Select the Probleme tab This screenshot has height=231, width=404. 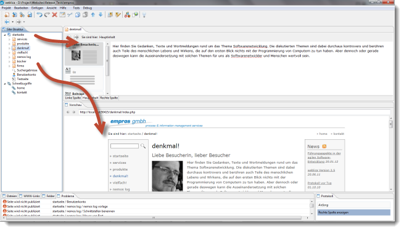pyautogui.click(x=66, y=196)
